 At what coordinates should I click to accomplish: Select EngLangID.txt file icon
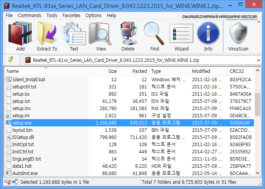(9, 159)
